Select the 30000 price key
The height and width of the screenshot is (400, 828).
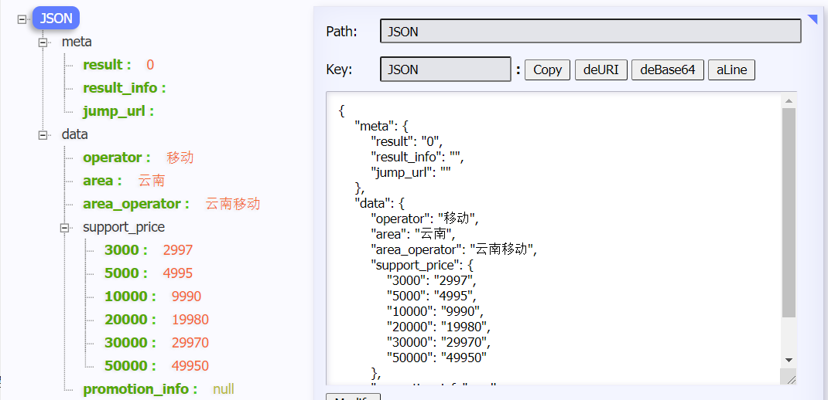tap(130, 343)
